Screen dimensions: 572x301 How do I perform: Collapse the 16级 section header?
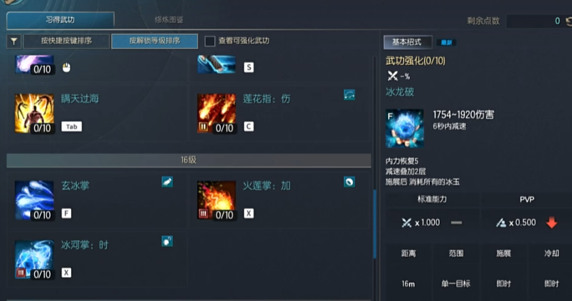pyautogui.click(x=189, y=160)
